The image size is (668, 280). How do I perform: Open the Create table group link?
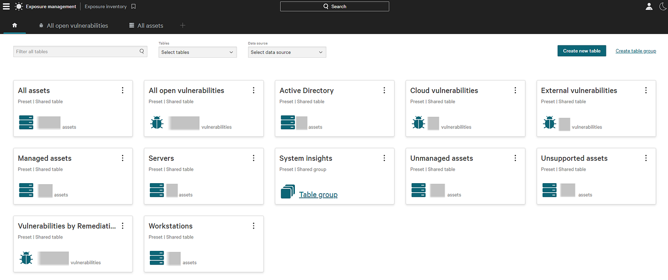(x=636, y=51)
